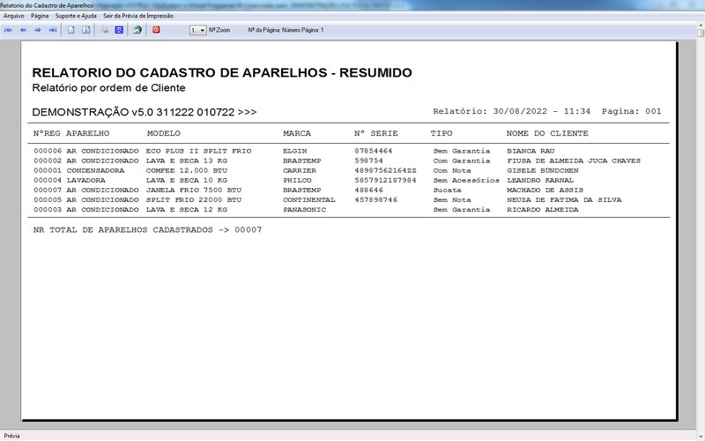This screenshot has width=705, height=441.
Task: Click the brand CARRIER
Action: pyautogui.click(x=300, y=170)
